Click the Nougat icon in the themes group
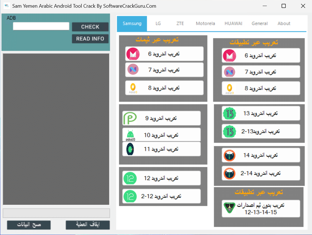The height and width of the screenshot is (235, 312). pyautogui.click(x=133, y=69)
